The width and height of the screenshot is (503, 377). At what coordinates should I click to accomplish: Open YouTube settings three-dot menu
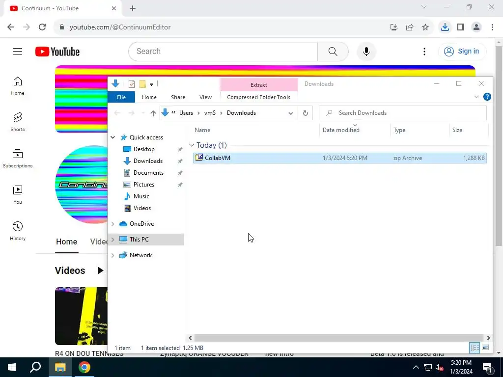click(x=424, y=51)
